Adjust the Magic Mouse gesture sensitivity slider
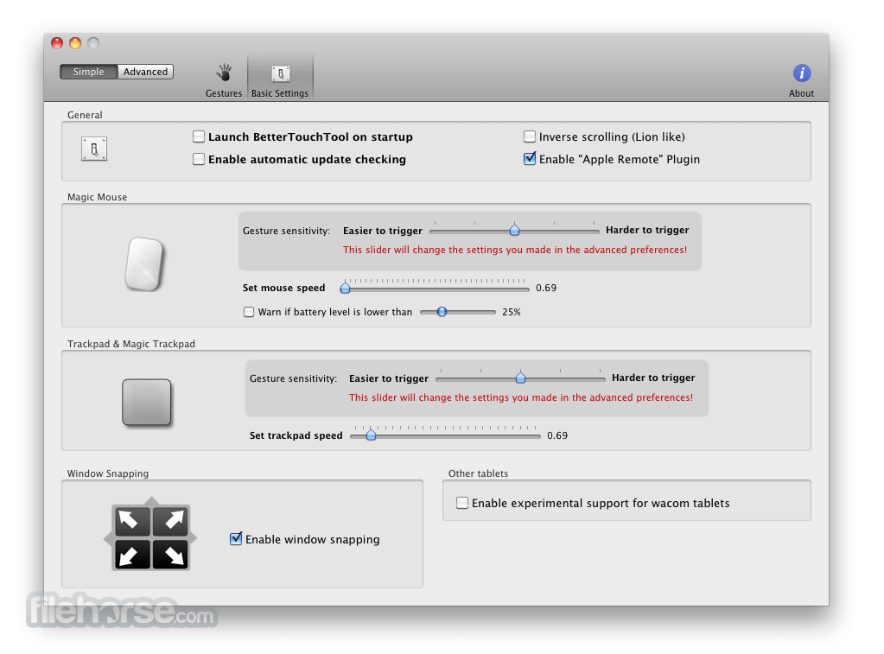The image size is (884, 654). [x=514, y=230]
